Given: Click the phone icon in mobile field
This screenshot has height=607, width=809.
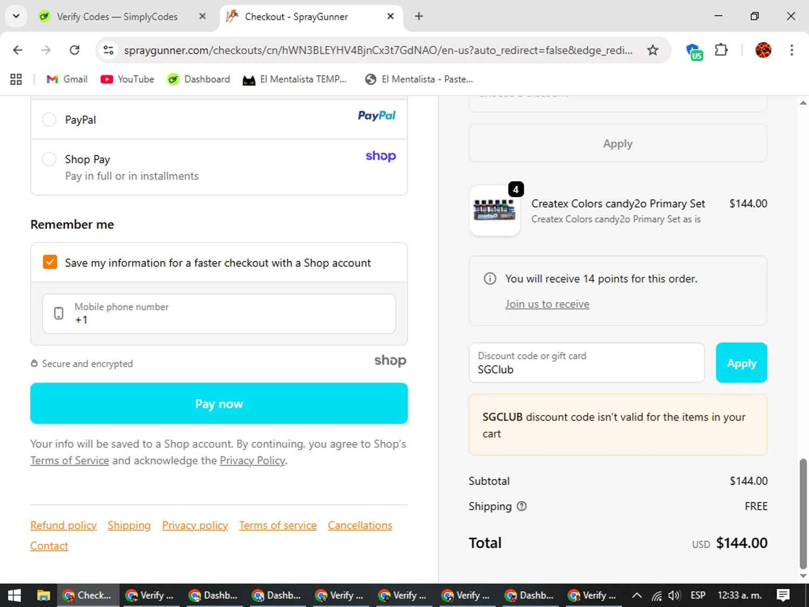Looking at the screenshot, I should [x=59, y=313].
